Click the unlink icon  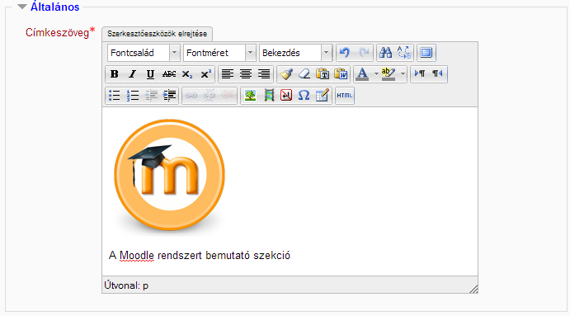tap(209, 96)
